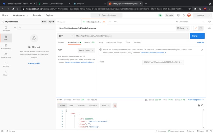Viewport: 213px width, 133px height.
Task: Open the Mock Servers sidebar section
Action: click(x=6, y=55)
